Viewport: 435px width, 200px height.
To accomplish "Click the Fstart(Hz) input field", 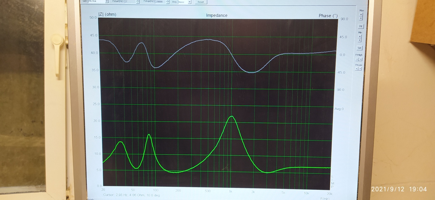I will 130,2.
